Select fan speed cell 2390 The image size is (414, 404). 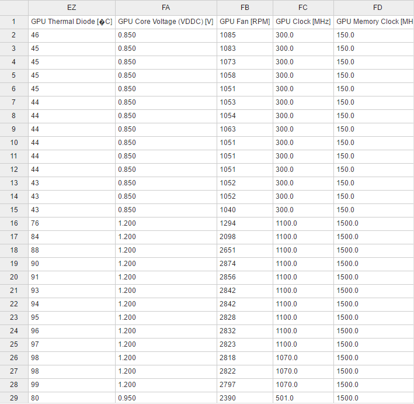[x=245, y=398]
